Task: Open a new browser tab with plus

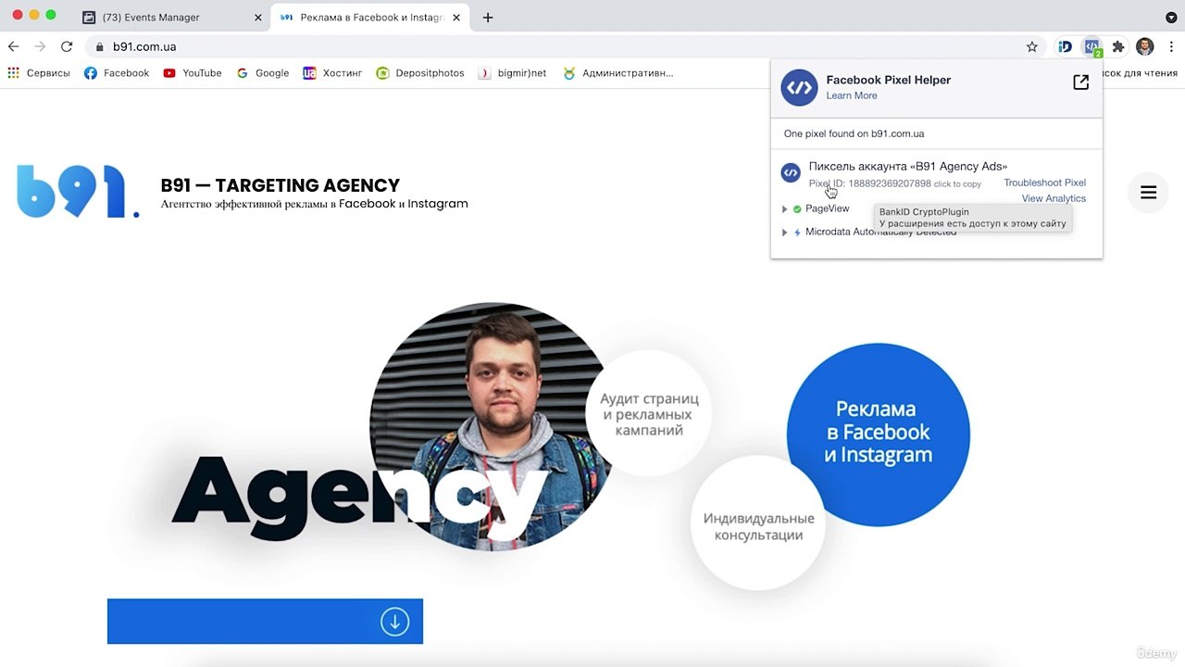Action: click(488, 17)
